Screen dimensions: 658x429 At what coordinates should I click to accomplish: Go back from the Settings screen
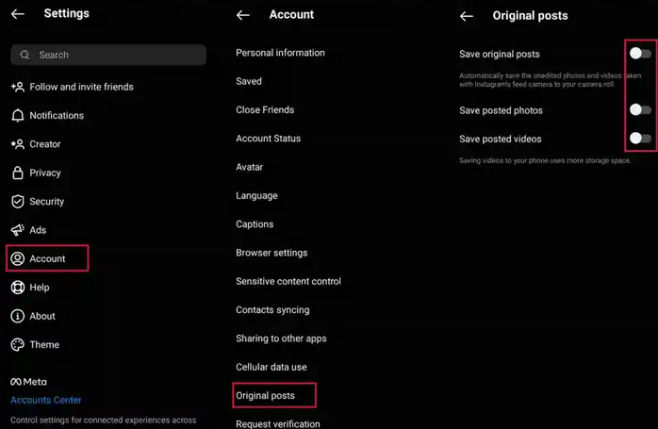pyautogui.click(x=18, y=14)
